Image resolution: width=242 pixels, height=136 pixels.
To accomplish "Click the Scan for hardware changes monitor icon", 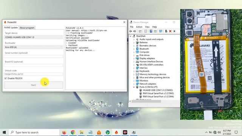I will pos(160,31).
